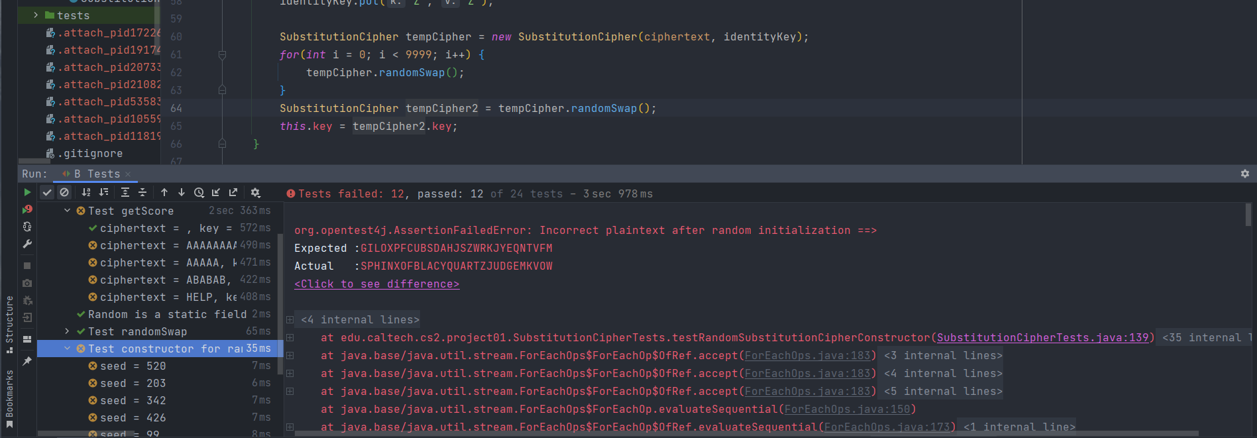The width and height of the screenshot is (1257, 438).
Task: Click the Stop run square icon
Action: [x=27, y=266]
